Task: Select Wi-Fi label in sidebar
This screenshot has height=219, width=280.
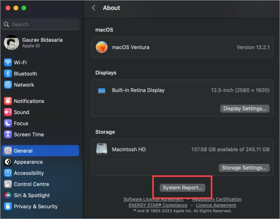Action: pyautogui.click(x=20, y=62)
